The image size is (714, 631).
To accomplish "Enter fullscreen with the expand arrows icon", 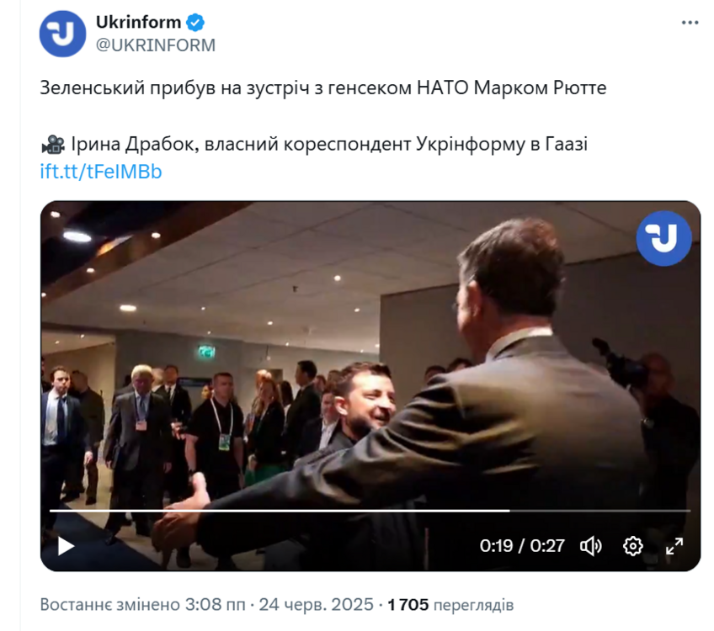I will 674,546.
